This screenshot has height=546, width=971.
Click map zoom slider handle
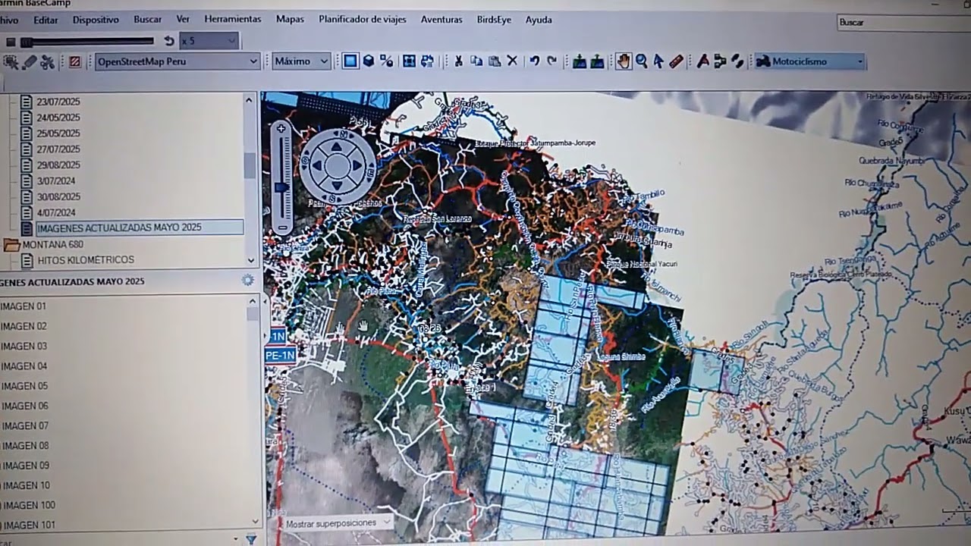pos(281,187)
